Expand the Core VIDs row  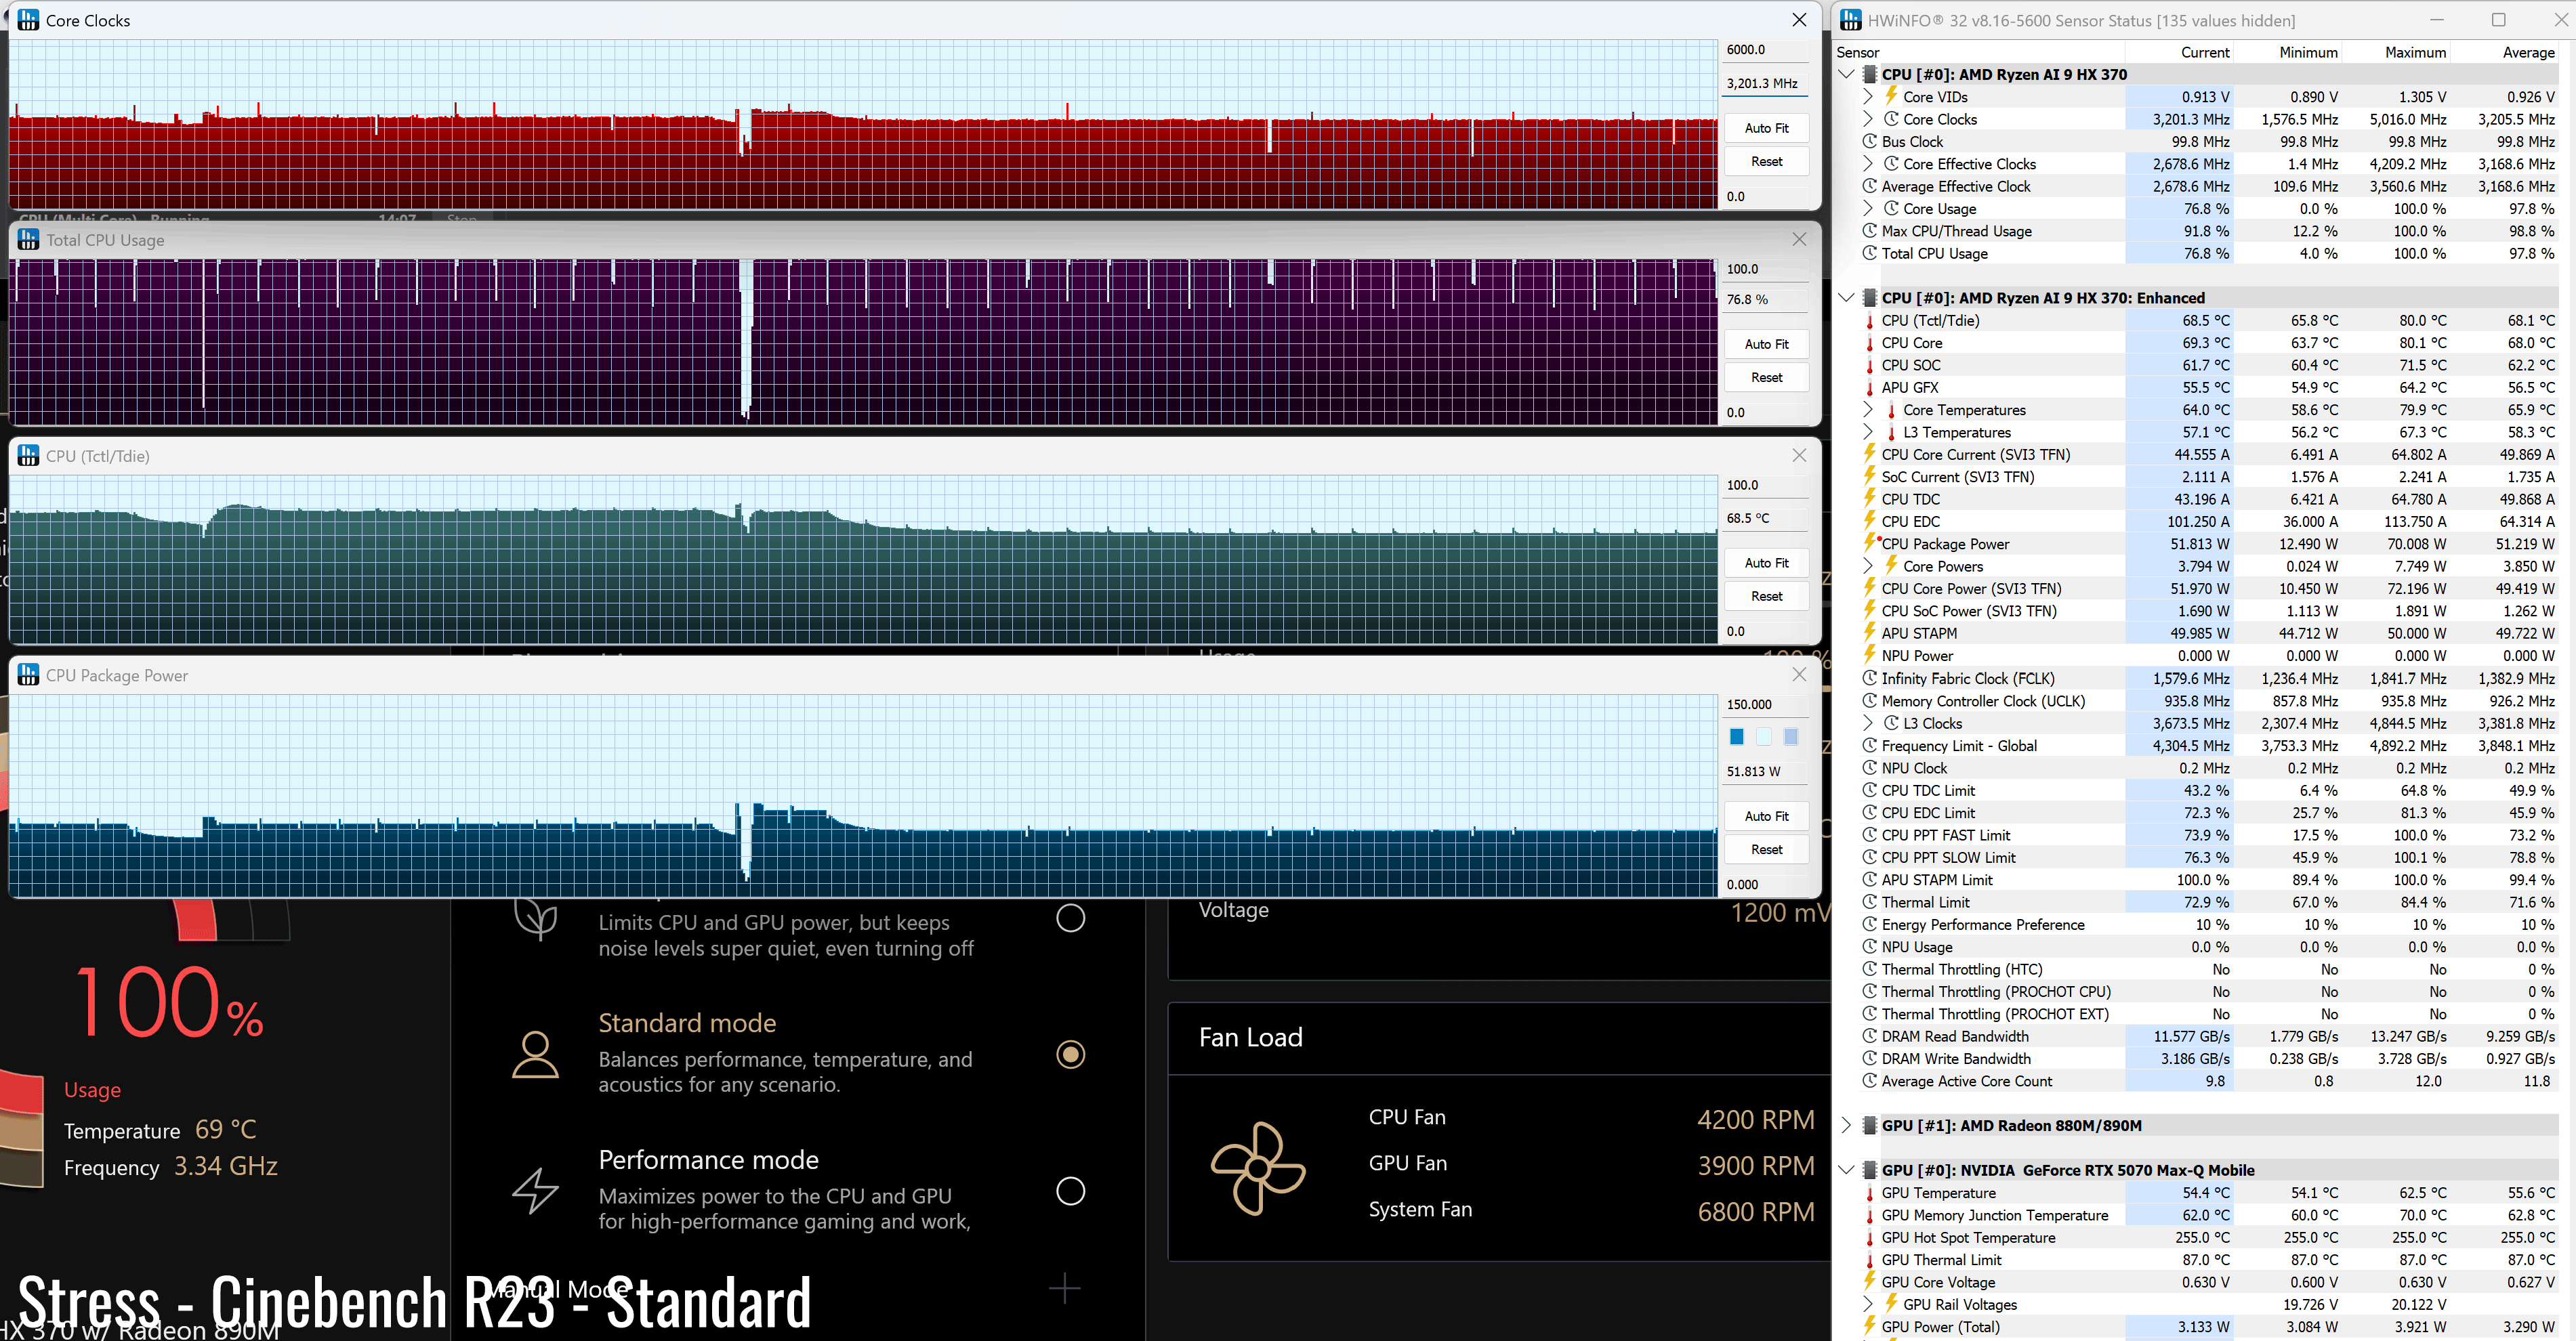(x=1868, y=97)
